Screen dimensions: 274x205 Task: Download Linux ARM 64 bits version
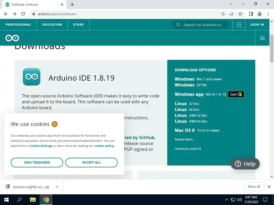coord(191,121)
